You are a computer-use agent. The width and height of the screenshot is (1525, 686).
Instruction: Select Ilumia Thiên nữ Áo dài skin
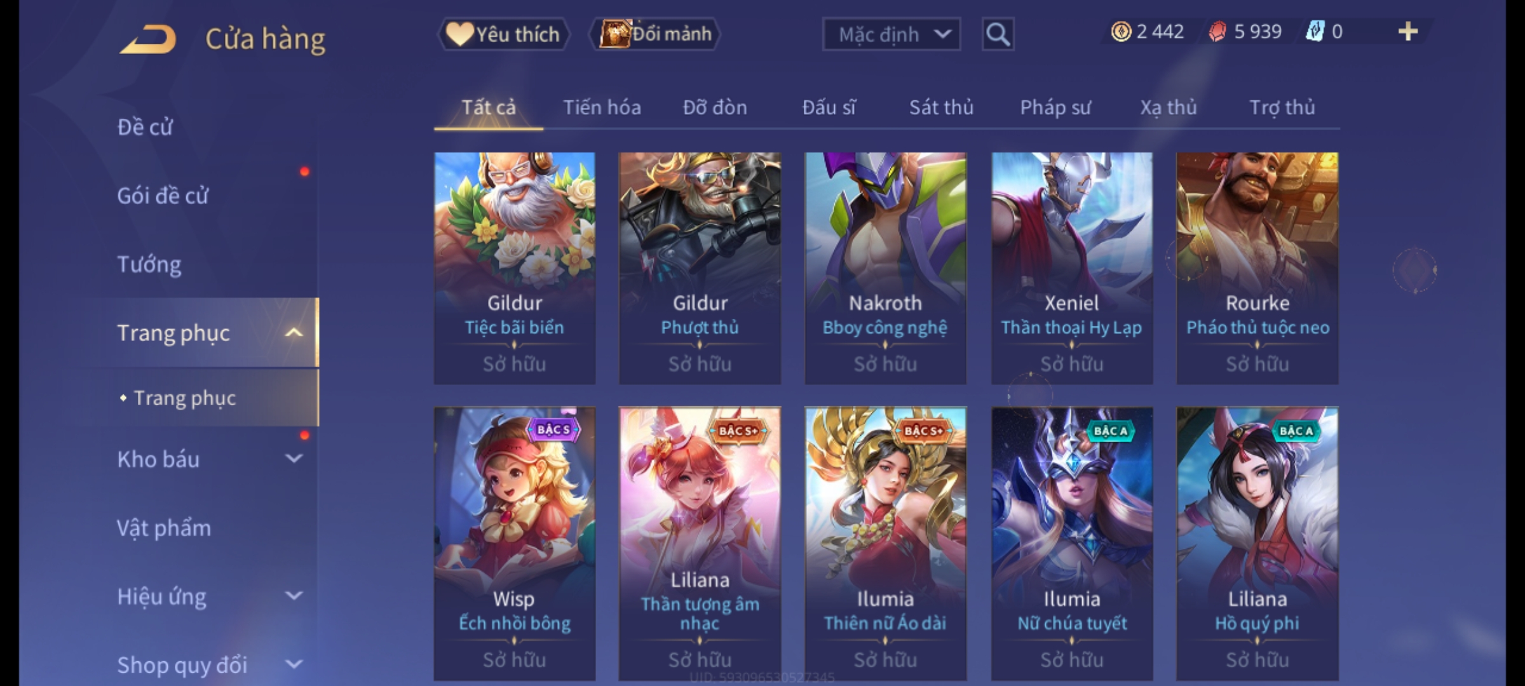pyautogui.click(x=885, y=544)
